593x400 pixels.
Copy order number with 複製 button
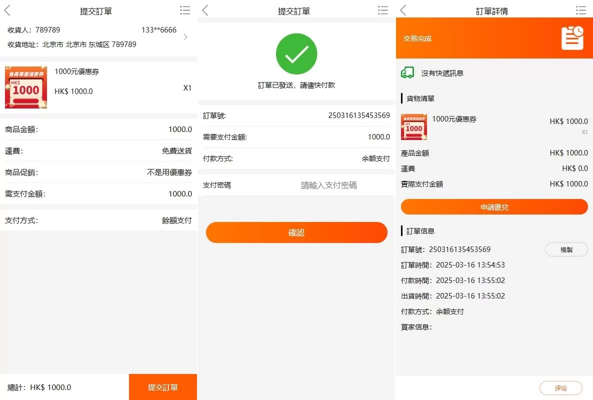coord(566,249)
